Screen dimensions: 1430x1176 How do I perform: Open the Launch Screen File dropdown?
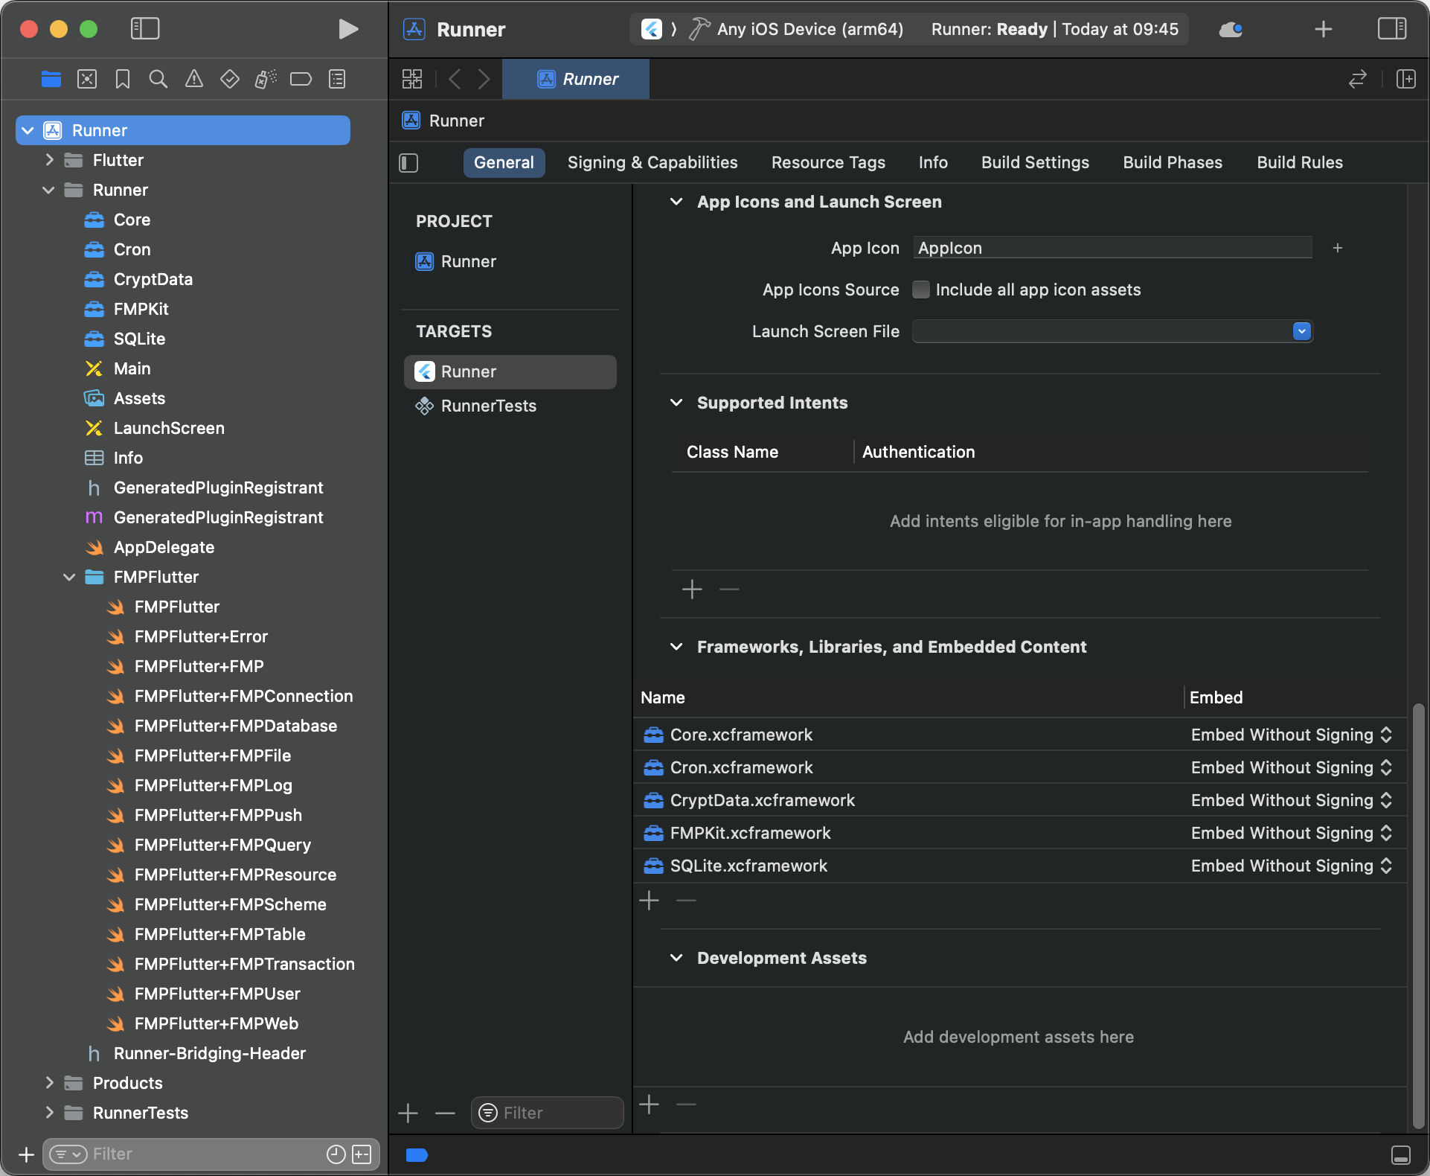click(1301, 331)
